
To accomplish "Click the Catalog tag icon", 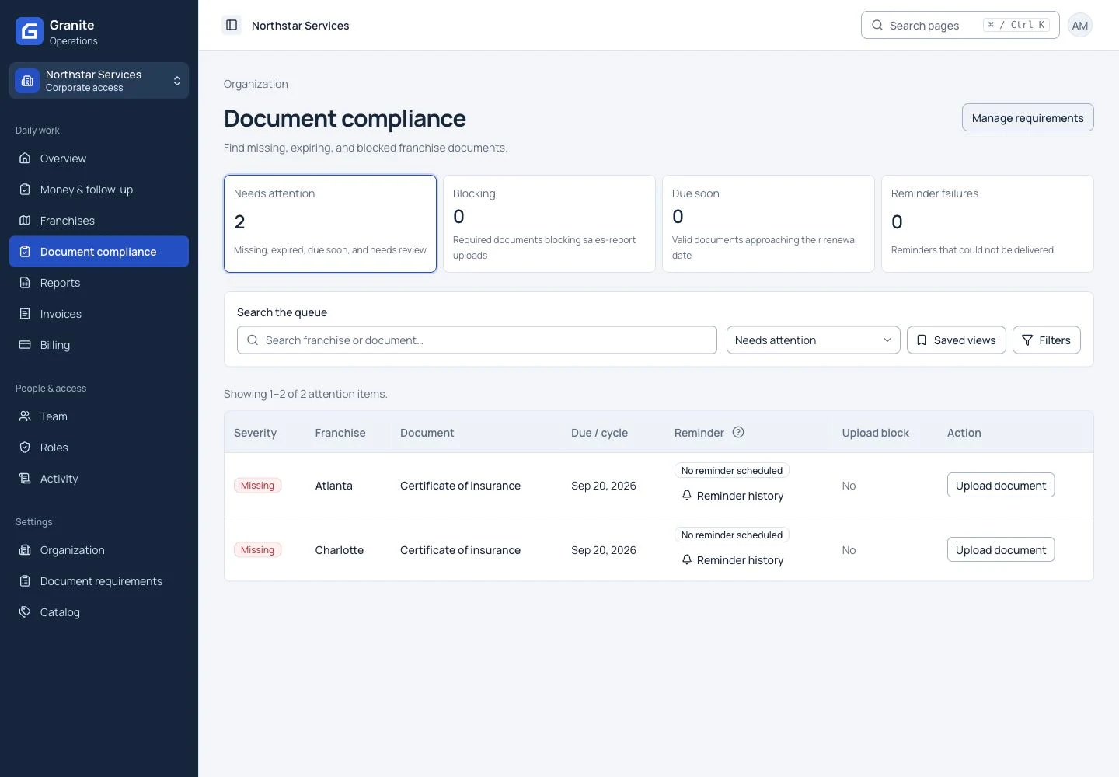I will coord(25,612).
